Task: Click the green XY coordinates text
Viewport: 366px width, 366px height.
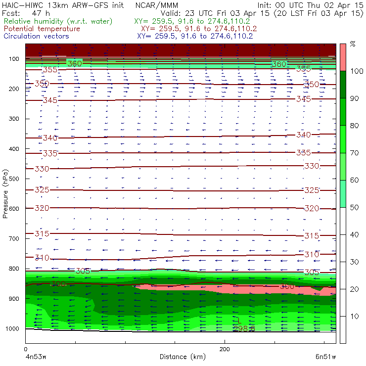Action: [x=192, y=21]
